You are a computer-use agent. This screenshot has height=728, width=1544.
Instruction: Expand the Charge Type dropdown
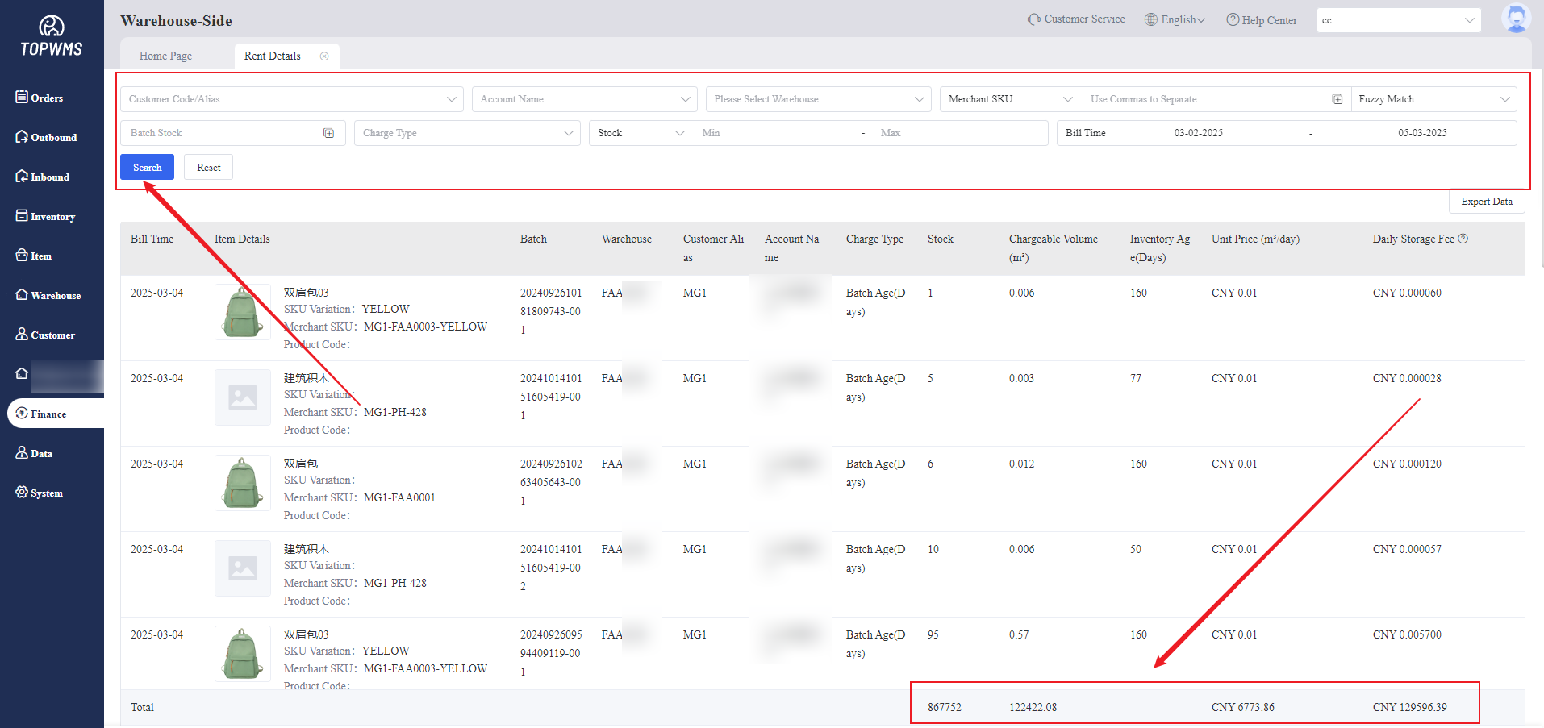[x=466, y=133]
